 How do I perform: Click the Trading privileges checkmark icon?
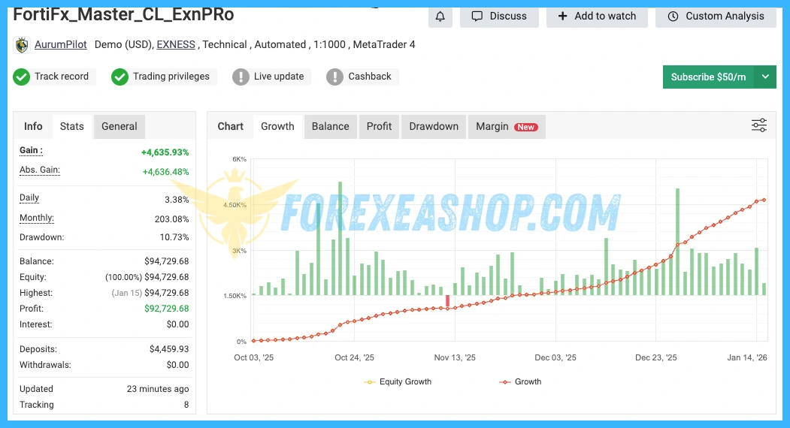(x=120, y=77)
